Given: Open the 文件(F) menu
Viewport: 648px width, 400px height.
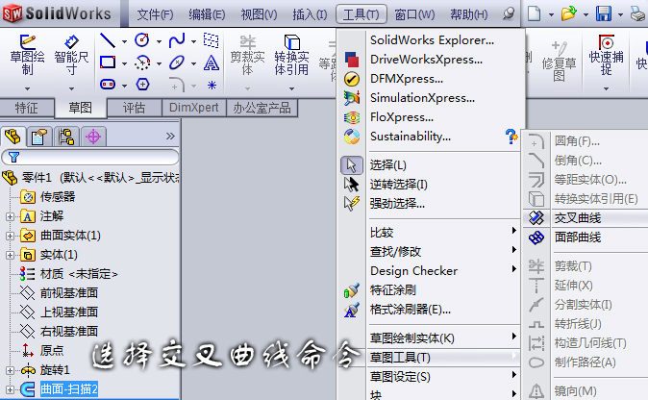Looking at the screenshot, I should coord(155,14).
